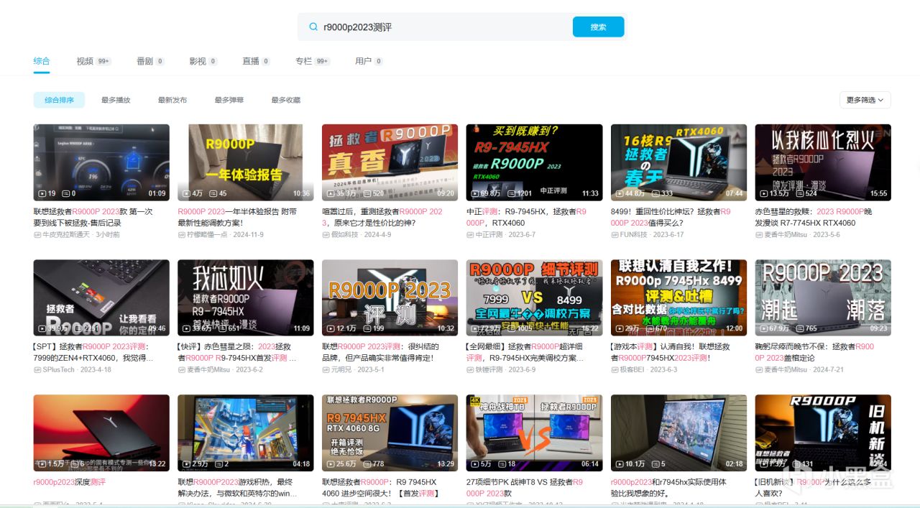Image resolution: width=920 pixels, height=508 pixels.
Task: Open title 【游戏本评测】认清自我
Action: click(x=671, y=352)
